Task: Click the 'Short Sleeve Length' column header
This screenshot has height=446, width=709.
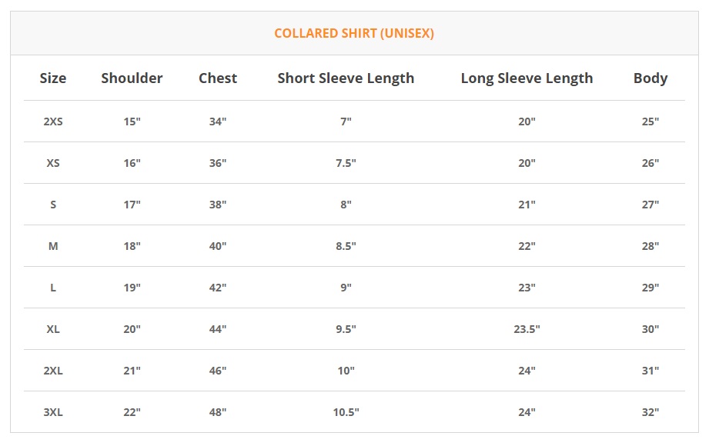Action: 346,78
